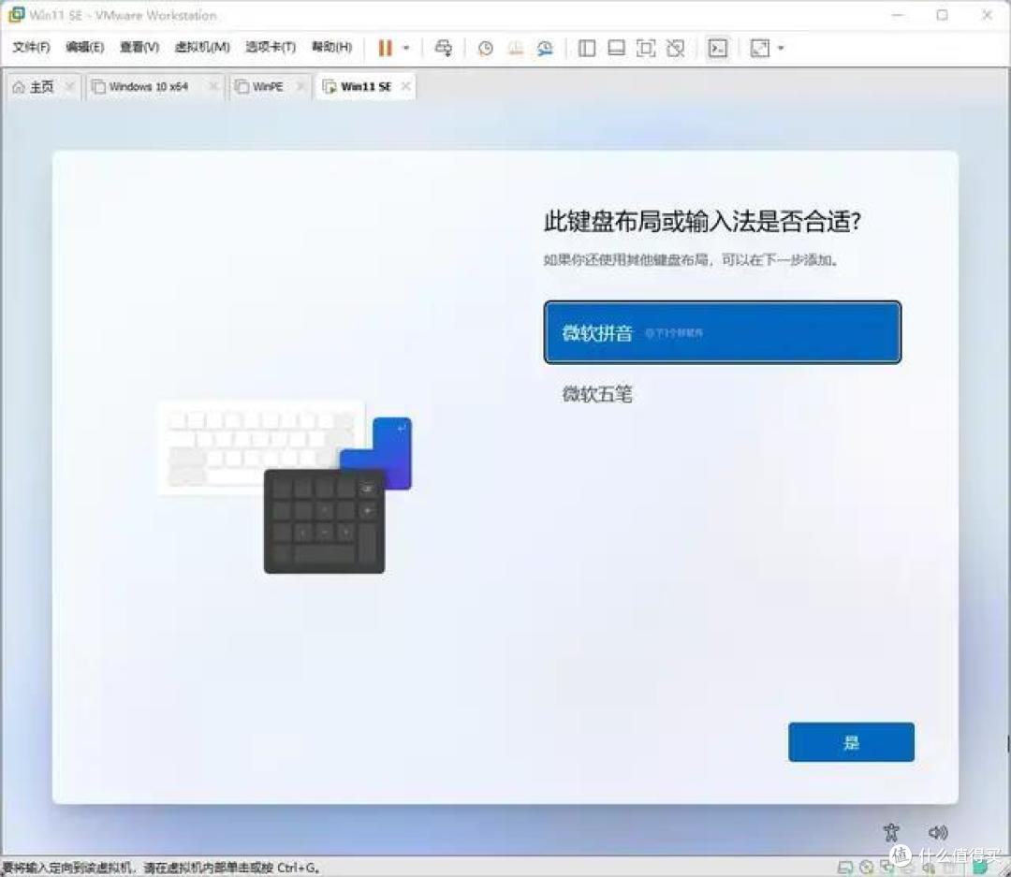Open the console view icon
This screenshot has height=877, width=1011.
pos(718,49)
